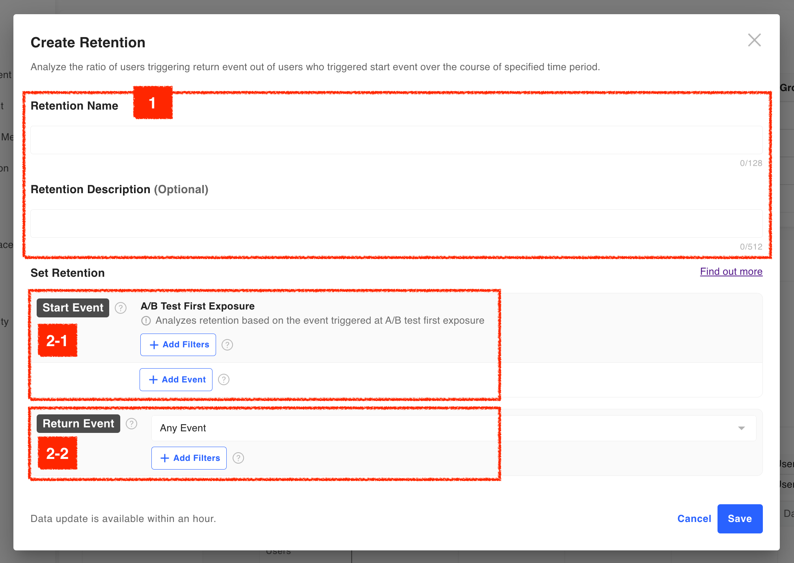Click info icon before A/B test description
The height and width of the screenshot is (563, 794).
(x=146, y=321)
